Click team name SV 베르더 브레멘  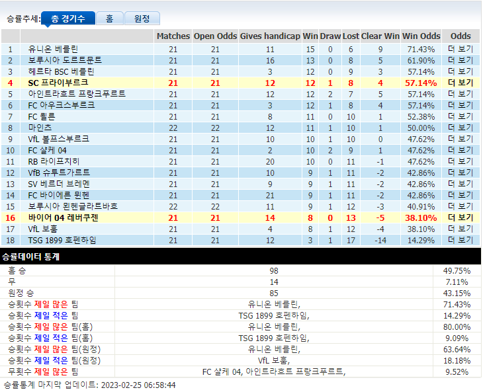click(59, 184)
